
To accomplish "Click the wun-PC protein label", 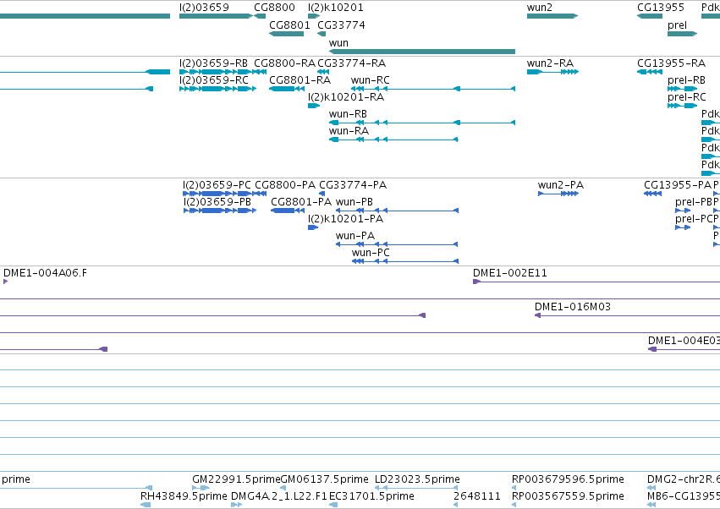I will pyautogui.click(x=371, y=253).
